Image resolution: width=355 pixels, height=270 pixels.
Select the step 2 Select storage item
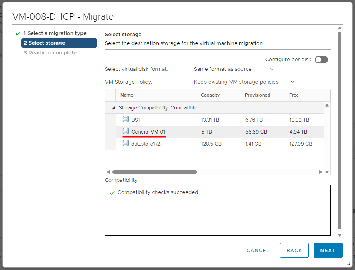coord(59,43)
